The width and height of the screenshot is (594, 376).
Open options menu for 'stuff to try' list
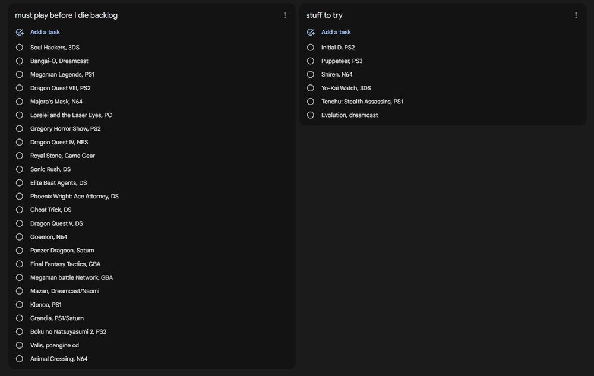pyautogui.click(x=576, y=15)
